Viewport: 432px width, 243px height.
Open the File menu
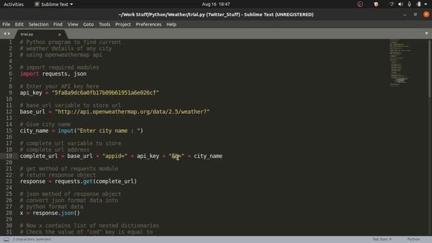click(6, 24)
